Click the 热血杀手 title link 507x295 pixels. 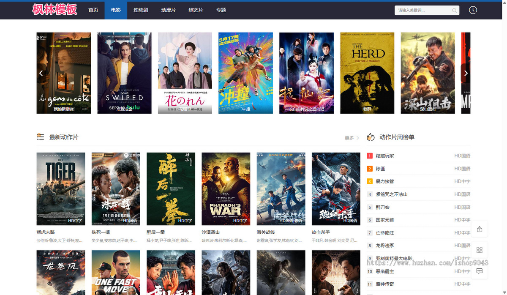click(x=321, y=232)
